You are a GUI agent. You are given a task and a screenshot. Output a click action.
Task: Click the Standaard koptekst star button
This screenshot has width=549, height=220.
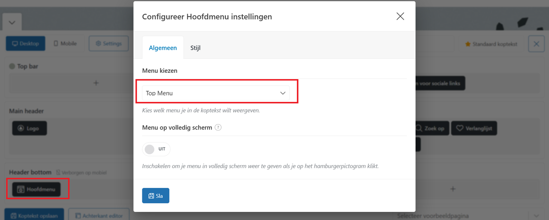coord(491,44)
